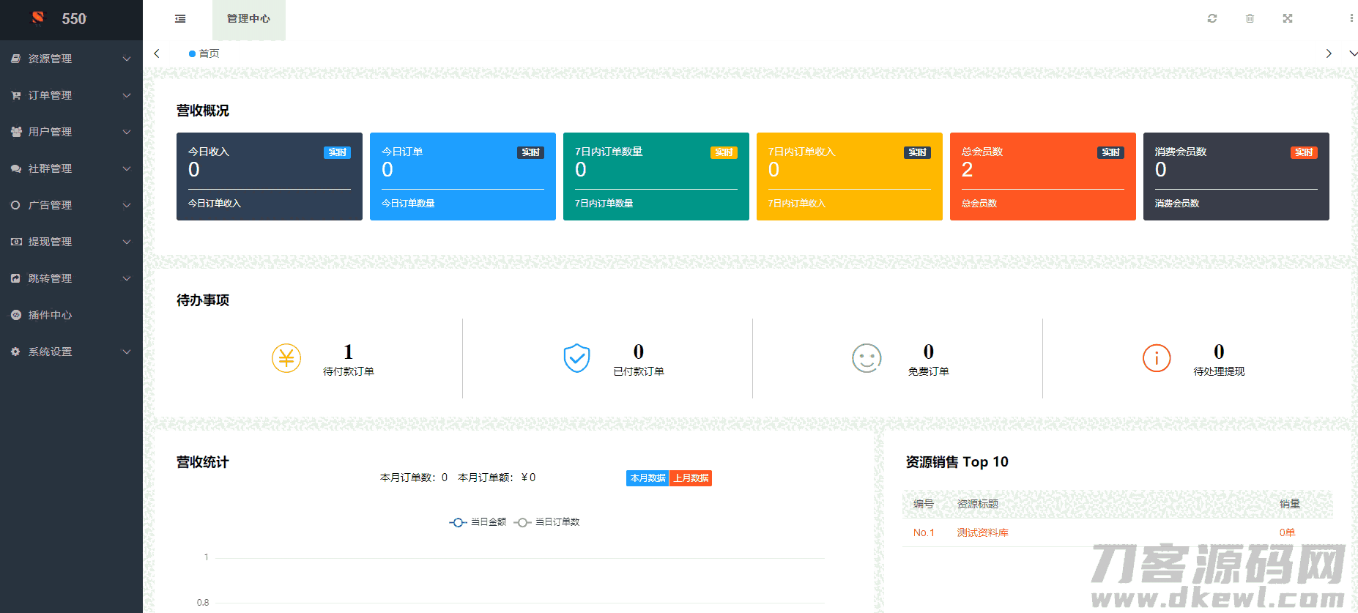Open the 测试资料库 resource link
Viewport: 1358px width, 613px height.
[x=982, y=532]
